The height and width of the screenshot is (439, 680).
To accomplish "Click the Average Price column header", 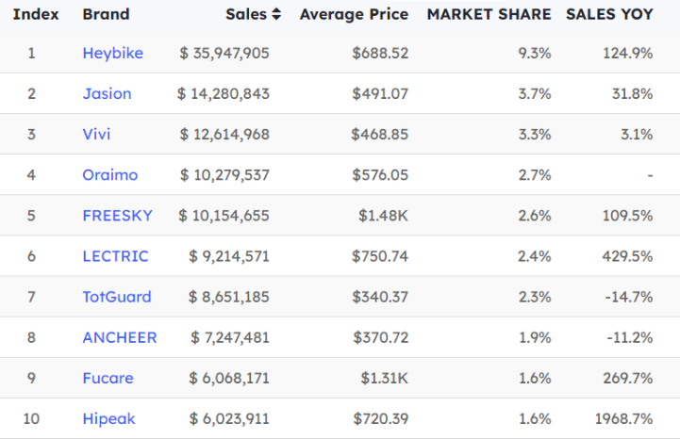I will (354, 15).
